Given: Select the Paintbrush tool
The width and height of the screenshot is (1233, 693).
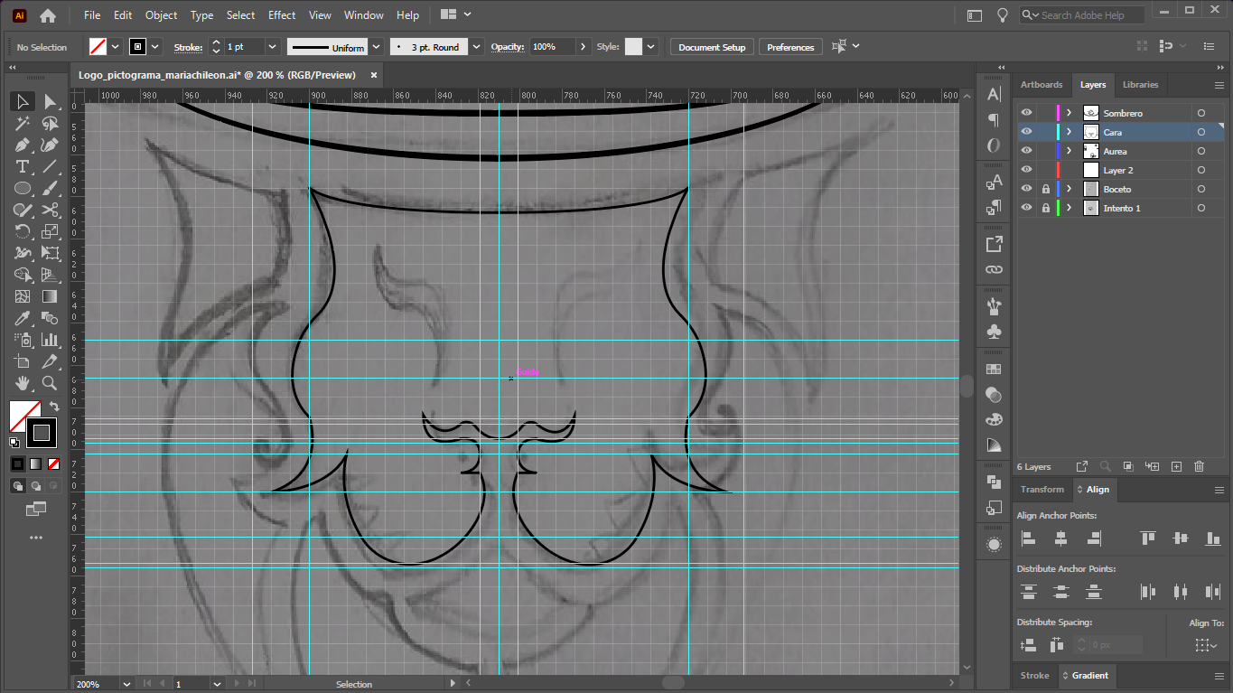Looking at the screenshot, I should pyautogui.click(x=51, y=188).
